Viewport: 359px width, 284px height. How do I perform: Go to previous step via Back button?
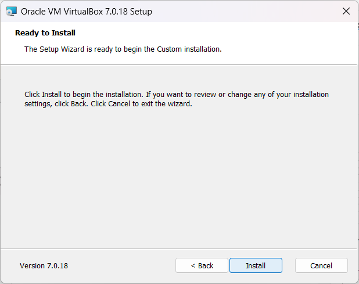pos(202,265)
